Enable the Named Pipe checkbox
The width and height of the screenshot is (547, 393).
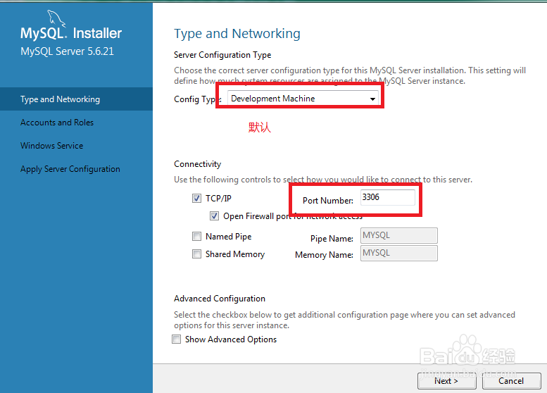[x=196, y=236]
